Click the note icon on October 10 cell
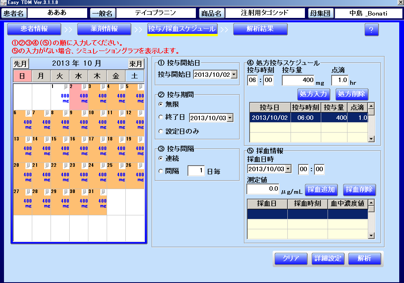 103,113
